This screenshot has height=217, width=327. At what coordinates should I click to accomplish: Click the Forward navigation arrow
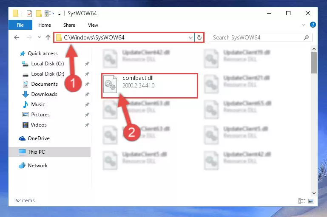[29, 37]
